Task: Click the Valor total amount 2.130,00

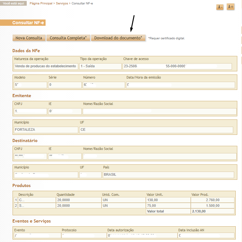Action: point(212,212)
